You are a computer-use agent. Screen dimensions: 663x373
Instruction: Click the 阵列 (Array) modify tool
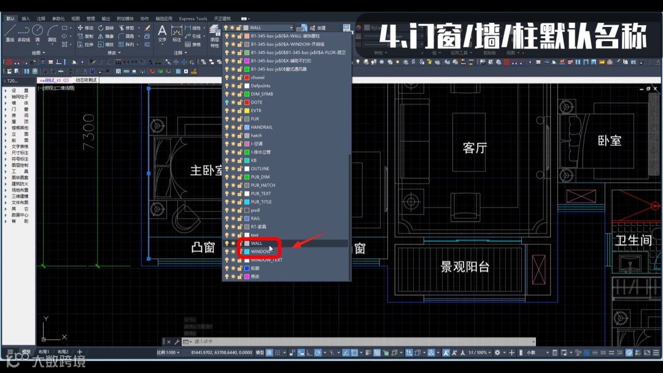click(126, 44)
